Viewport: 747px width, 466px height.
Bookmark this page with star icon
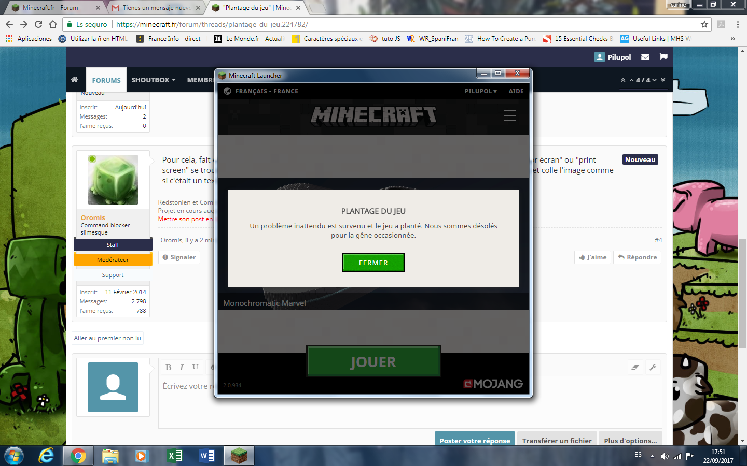coord(704,24)
